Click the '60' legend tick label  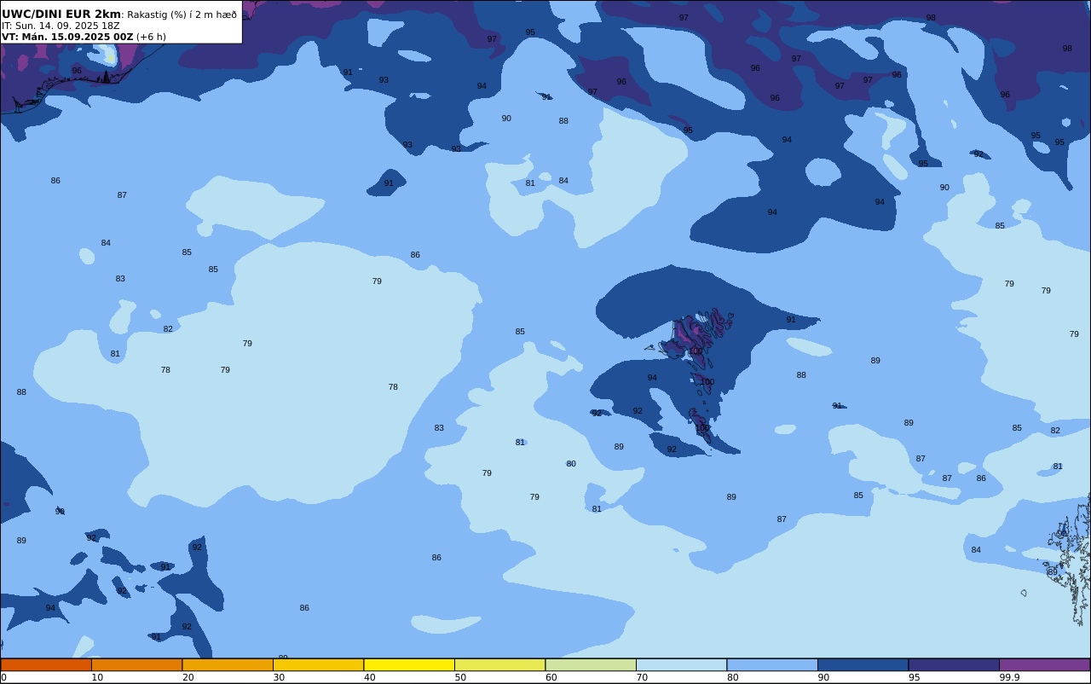click(551, 677)
